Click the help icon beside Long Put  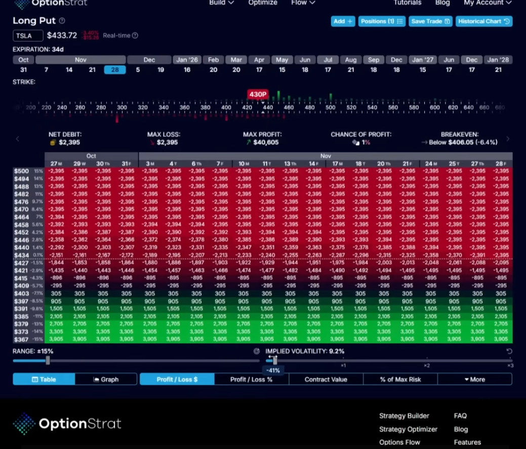pyautogui.click(x=62, y=21)
